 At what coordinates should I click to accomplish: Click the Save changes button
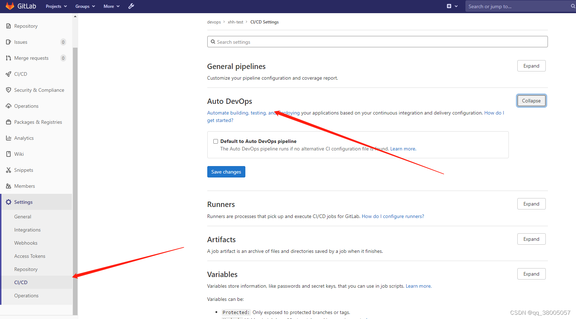[226, 172]
